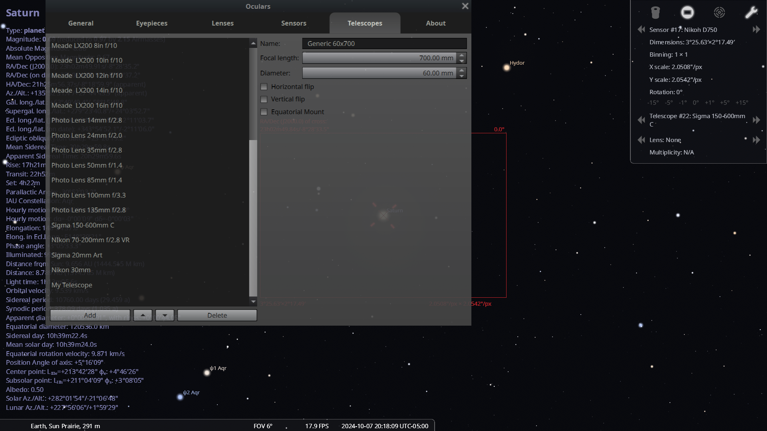The width and height of the screenshot is (767, 431).
Task: Increase Focal length with up stepper arrow
Action: point(462,55)
